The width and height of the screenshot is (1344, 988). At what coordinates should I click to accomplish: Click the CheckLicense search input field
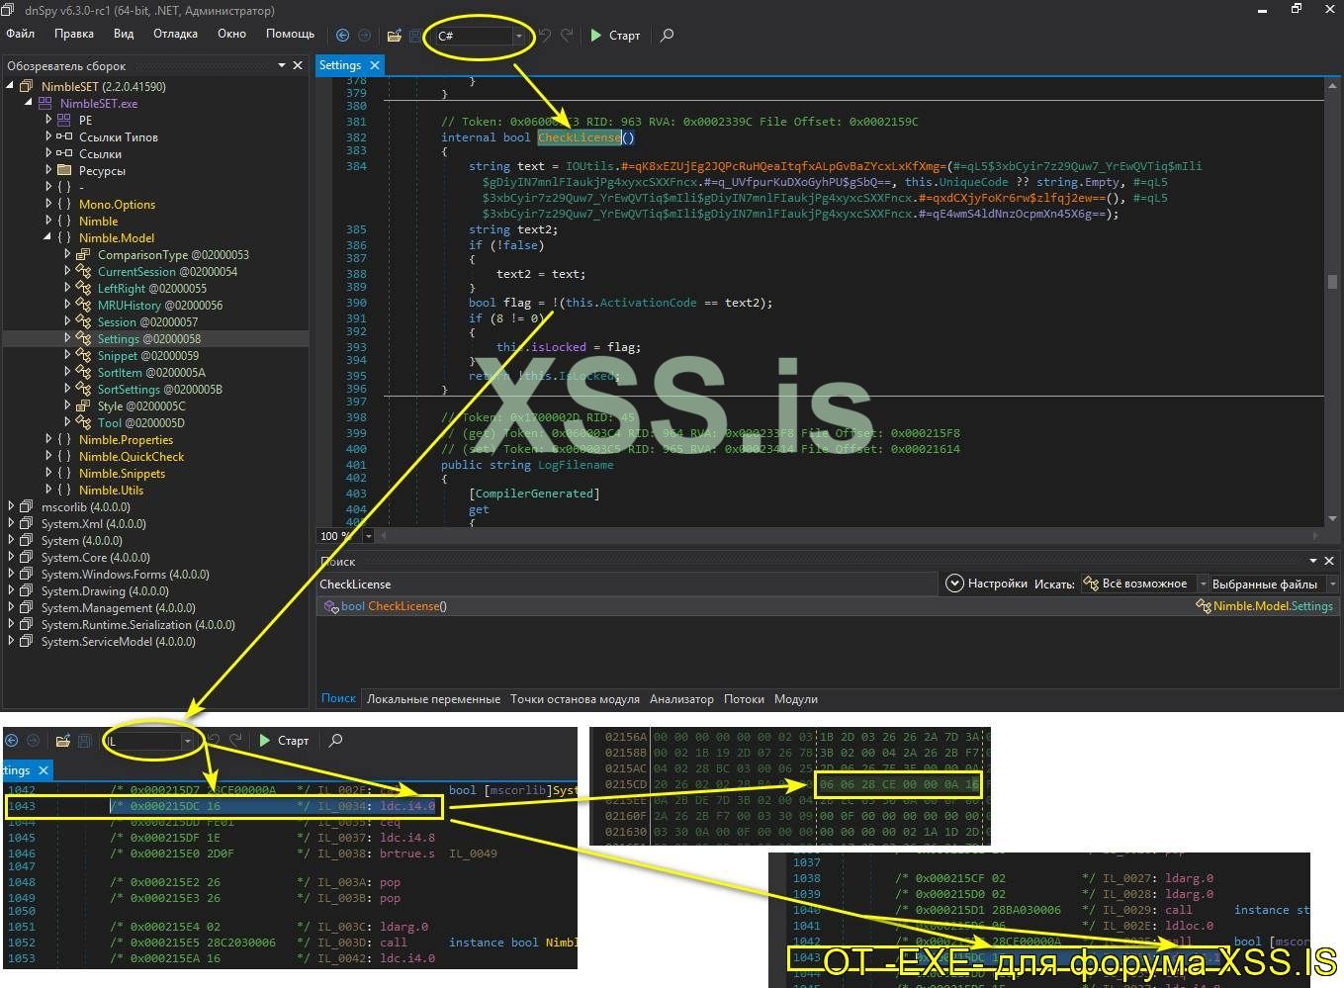[625, 584]
